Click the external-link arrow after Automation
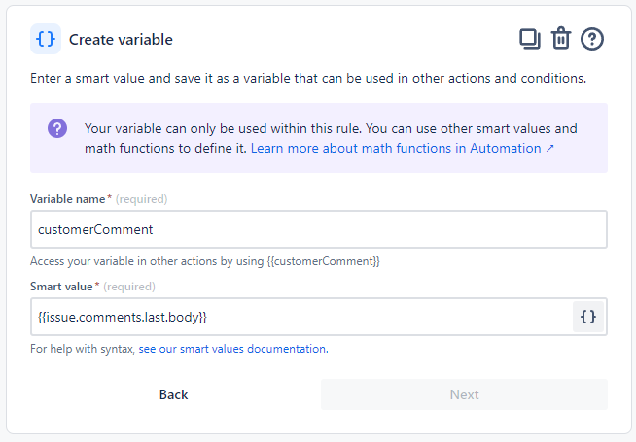Screen dimensions: 636x442 (550, 149)
